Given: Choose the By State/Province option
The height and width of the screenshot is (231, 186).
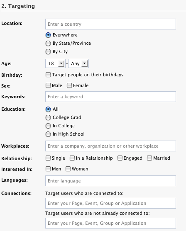Looking at the screenshot, I should pyautogui.click(x=48, y=43).
